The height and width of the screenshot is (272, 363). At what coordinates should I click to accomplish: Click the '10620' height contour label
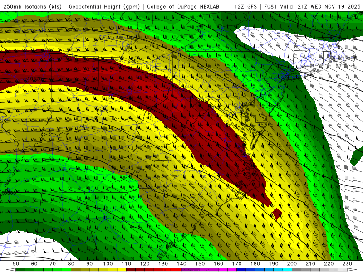tap(35, 78)
